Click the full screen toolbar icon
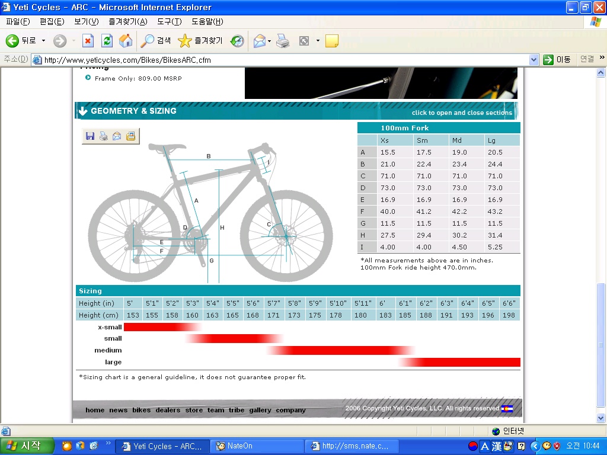607x455 pixels. tap(304, 41)
